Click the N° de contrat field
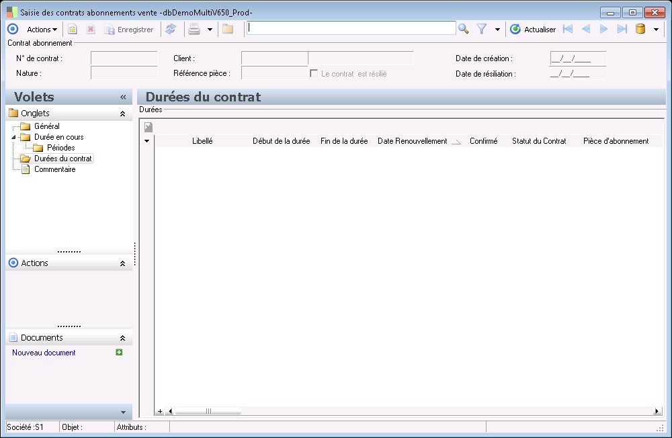The width and height of the screenshot is (672, 438). tap(124, 58)
